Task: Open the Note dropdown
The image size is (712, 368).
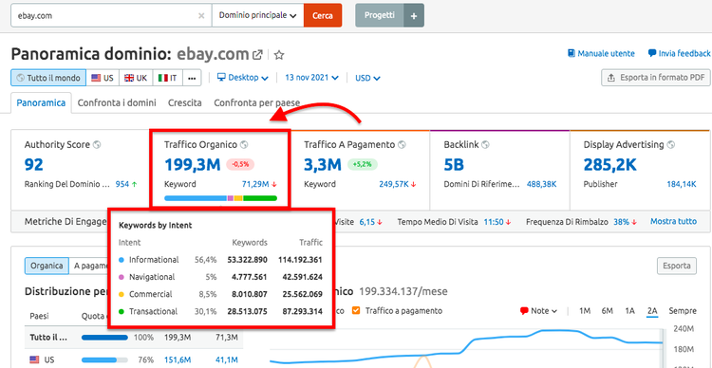Action: [x=538, y=311]
